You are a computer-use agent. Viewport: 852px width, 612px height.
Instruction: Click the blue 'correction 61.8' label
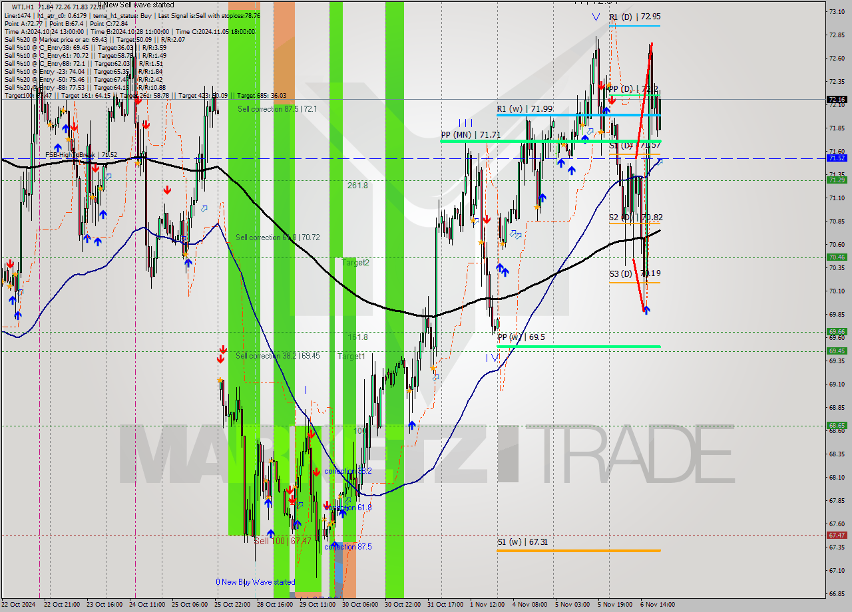point(348,508)
